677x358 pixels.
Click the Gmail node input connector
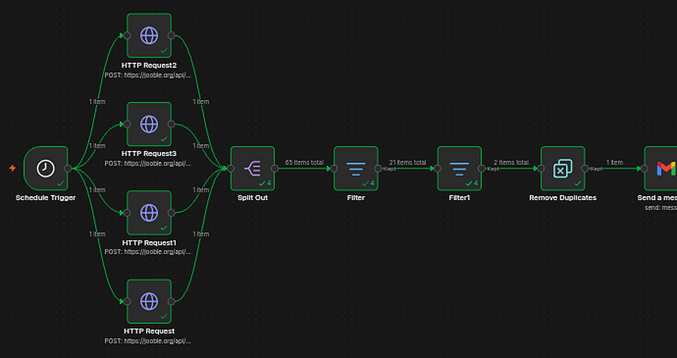644,168
